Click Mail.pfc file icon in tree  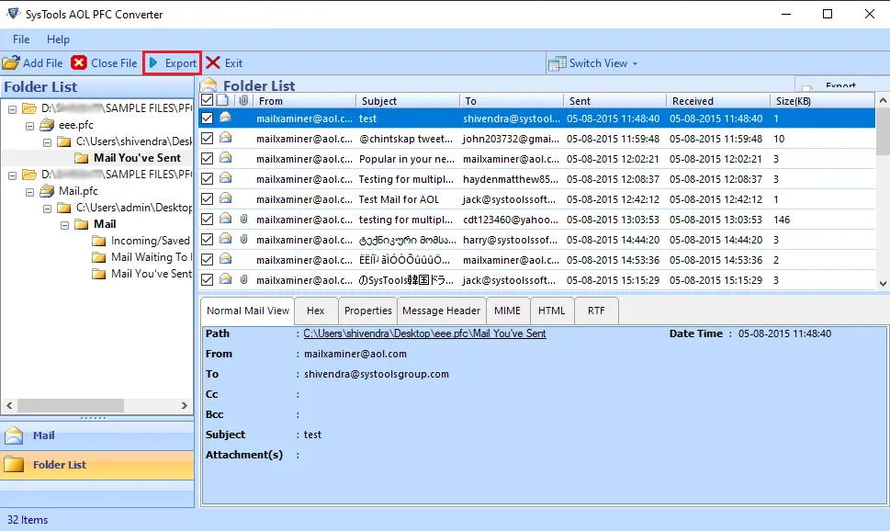pyautogui.click(x=47, y=191)
